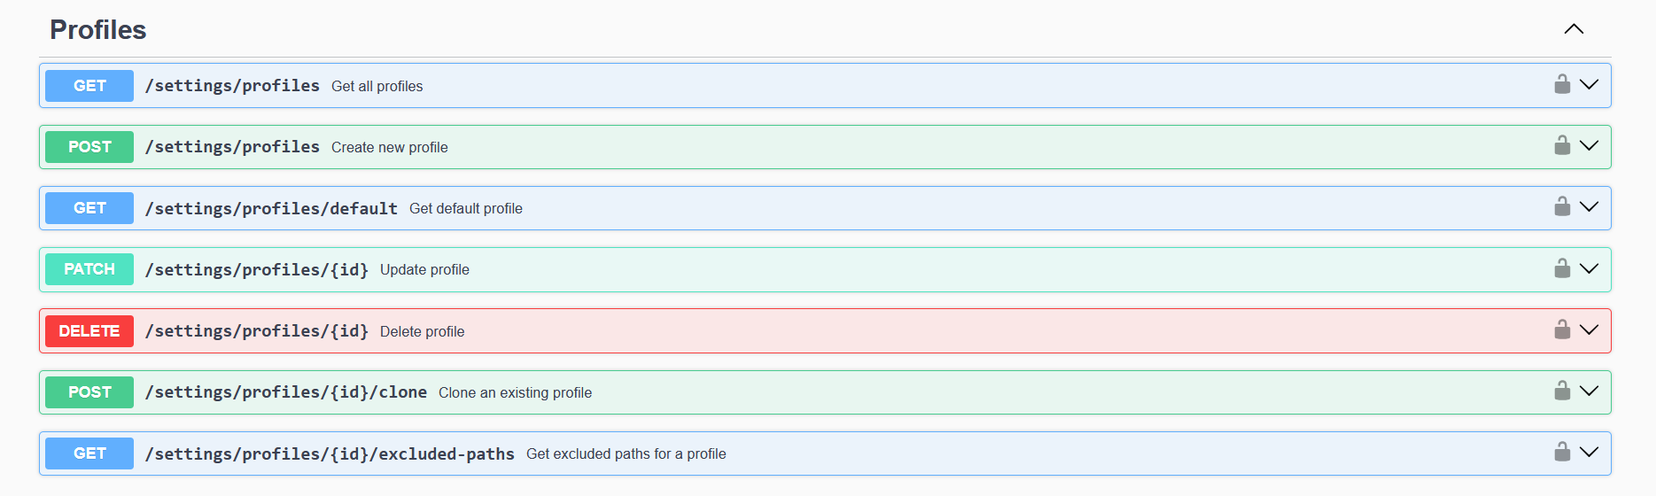Click the POST badge for Create new profile

pyautogui.click(x=89, y=147)
